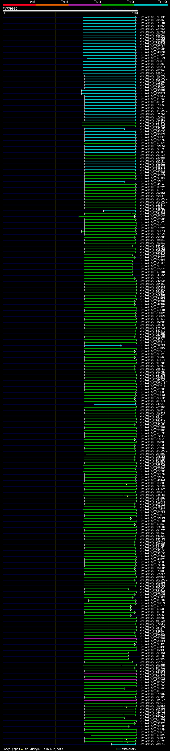This screenshot has width=170, height=751.
Task: Select the UniRef100_Q9LEN8 label
Action: pyautogui.click(x=152, y=665)
